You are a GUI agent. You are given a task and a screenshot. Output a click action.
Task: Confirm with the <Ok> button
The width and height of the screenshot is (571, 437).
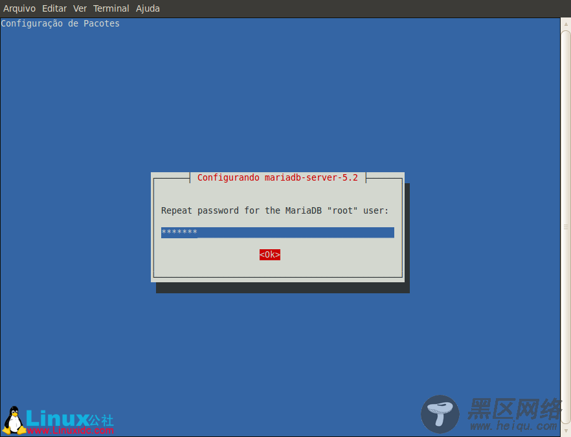click(270, 254)
